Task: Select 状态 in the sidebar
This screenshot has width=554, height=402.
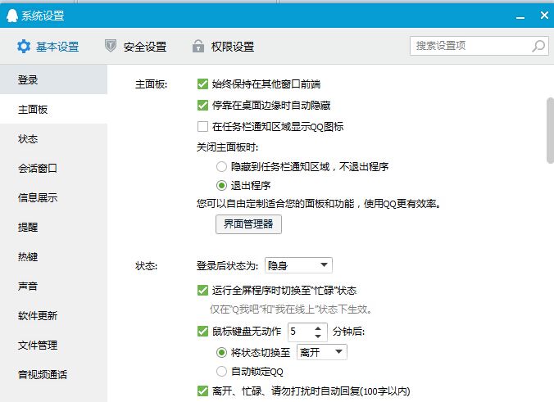Action: [54, 138]
